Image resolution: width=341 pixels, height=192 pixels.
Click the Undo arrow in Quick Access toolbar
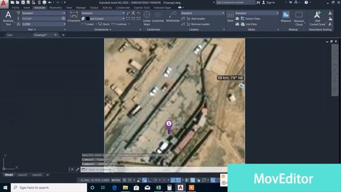[50, 2]
